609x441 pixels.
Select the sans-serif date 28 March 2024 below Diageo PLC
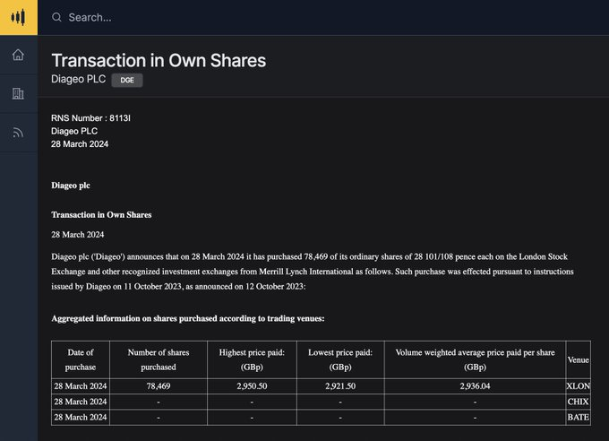coord(80,144)
